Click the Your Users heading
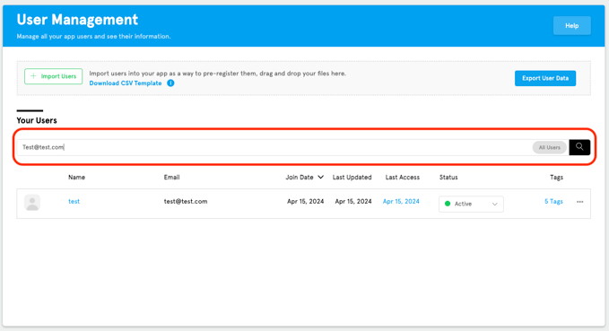 pos(37,120)
